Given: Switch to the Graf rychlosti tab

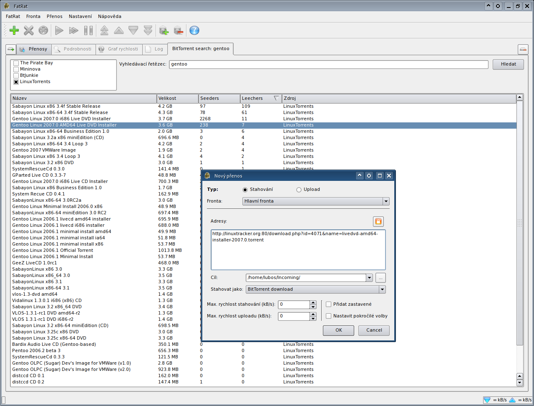Looking at the screenshot, I should [x=119, y=49].
